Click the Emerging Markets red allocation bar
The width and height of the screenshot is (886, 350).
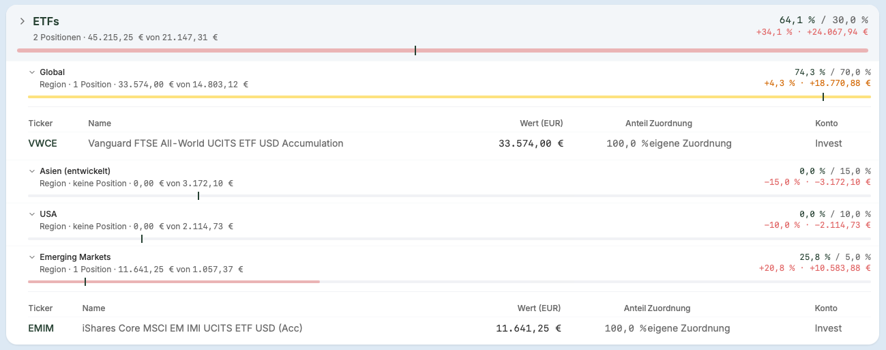174,282
